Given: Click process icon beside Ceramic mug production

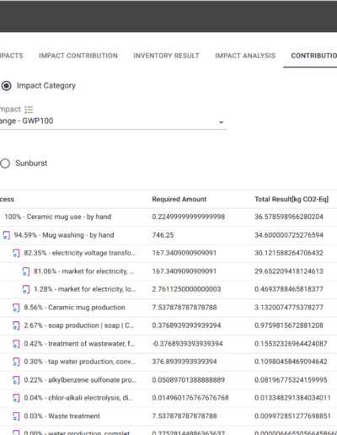Looking at the screenshot, I should tap(16, 308).
